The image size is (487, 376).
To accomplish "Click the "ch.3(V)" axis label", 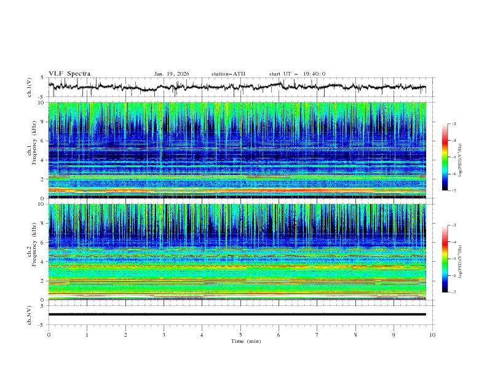I will point(30,315).
